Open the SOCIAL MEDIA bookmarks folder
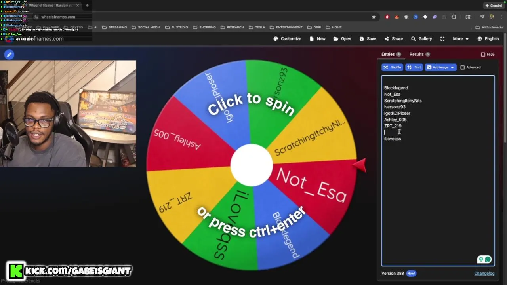Screen dimensions: 507x285 pyautogui.click(x=146, y=27)
